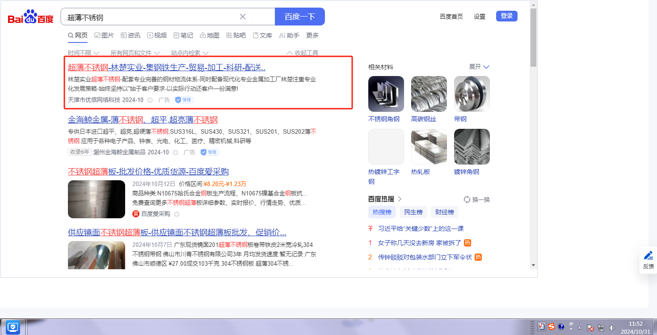657x335 pixels.
Task: Click the 镀锌角钢 material thumbnail
Action: coord(472,147)
